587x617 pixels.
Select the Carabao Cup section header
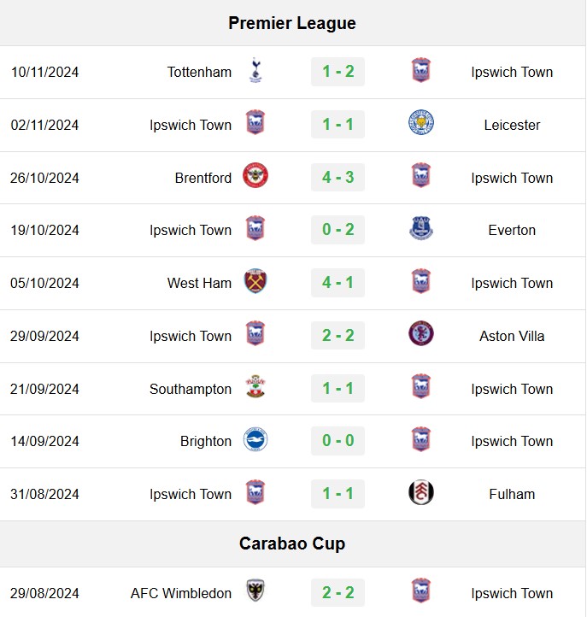click(x=292, y=544)
